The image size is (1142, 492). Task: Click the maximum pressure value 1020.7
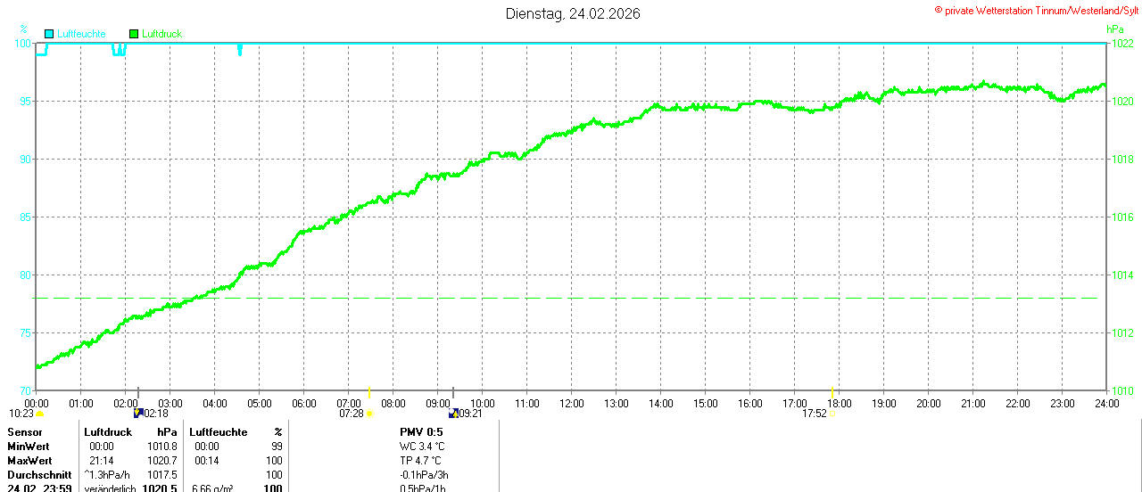(x=162, y=460)
